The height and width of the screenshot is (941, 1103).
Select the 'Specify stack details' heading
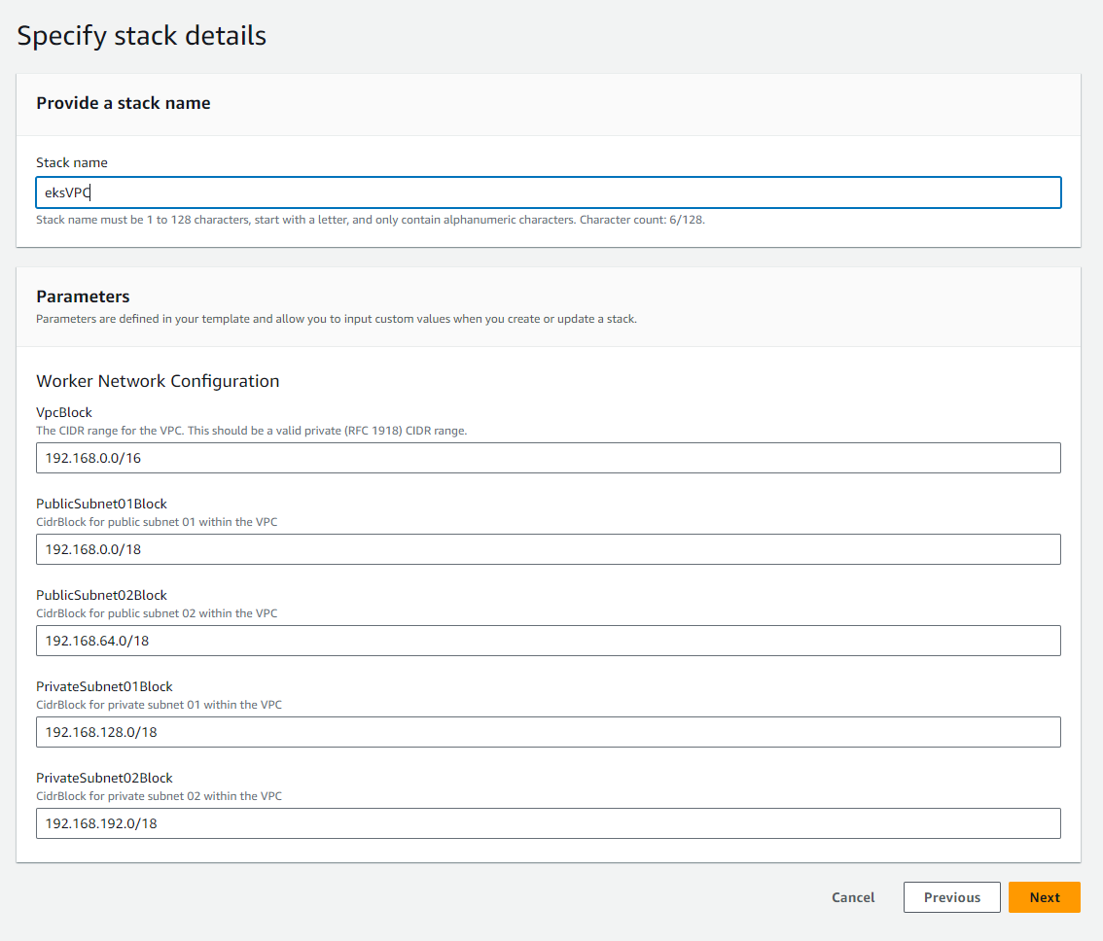tap(141, 36)
